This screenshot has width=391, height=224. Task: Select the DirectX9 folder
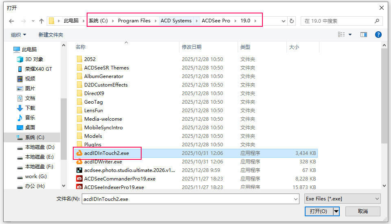pos(90,94)
